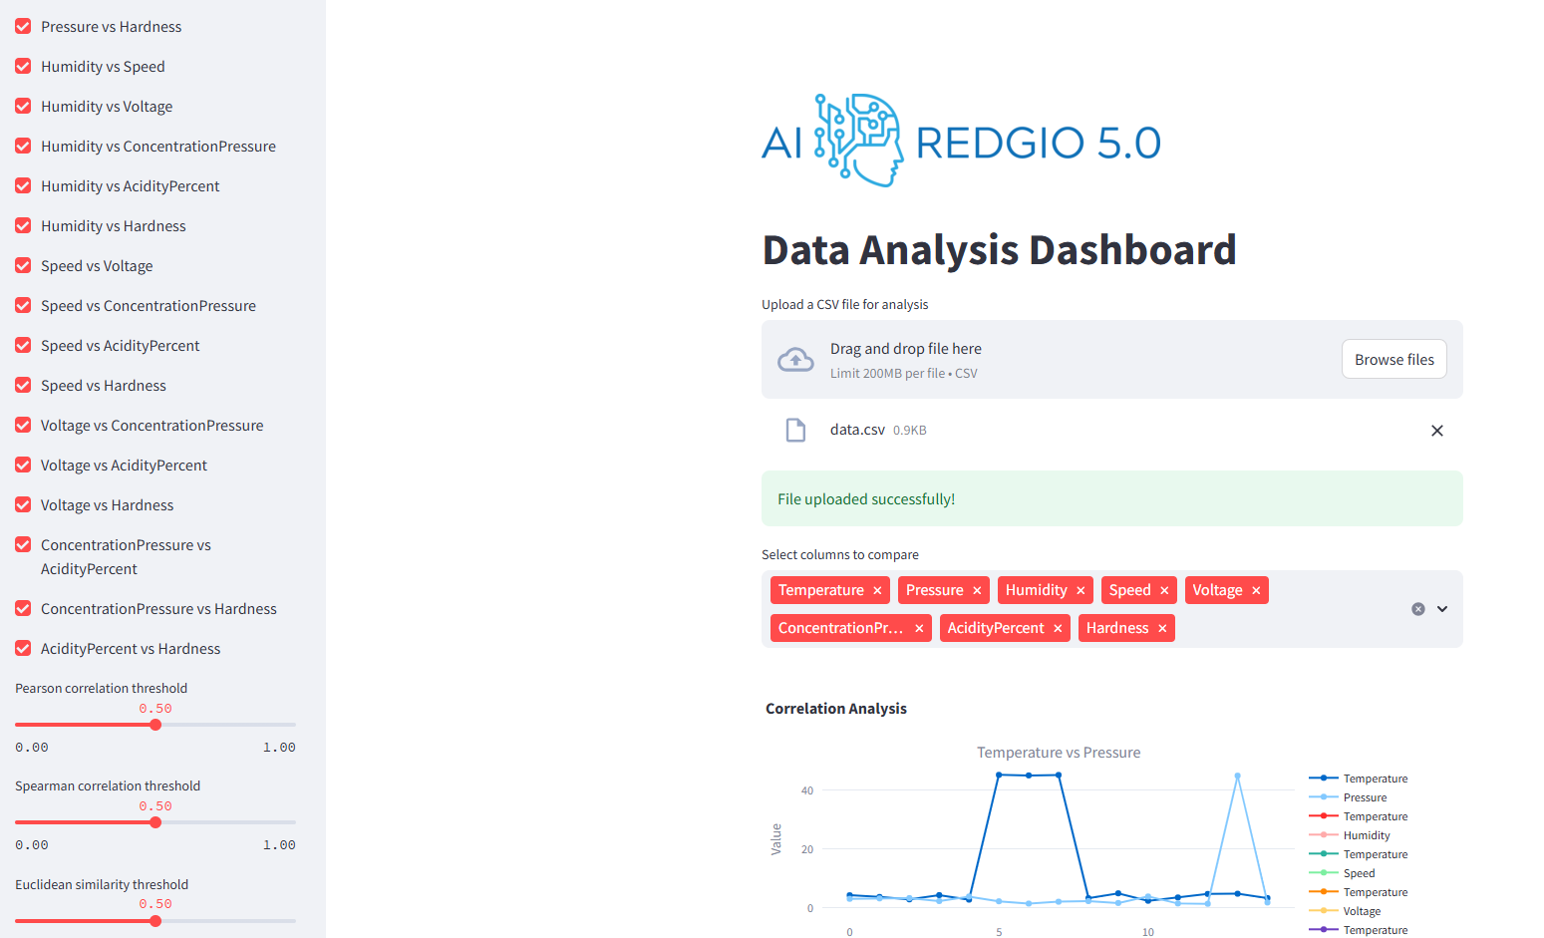
Task: Remove the Voltage tag using its x icon
Action: point(1256,589)
